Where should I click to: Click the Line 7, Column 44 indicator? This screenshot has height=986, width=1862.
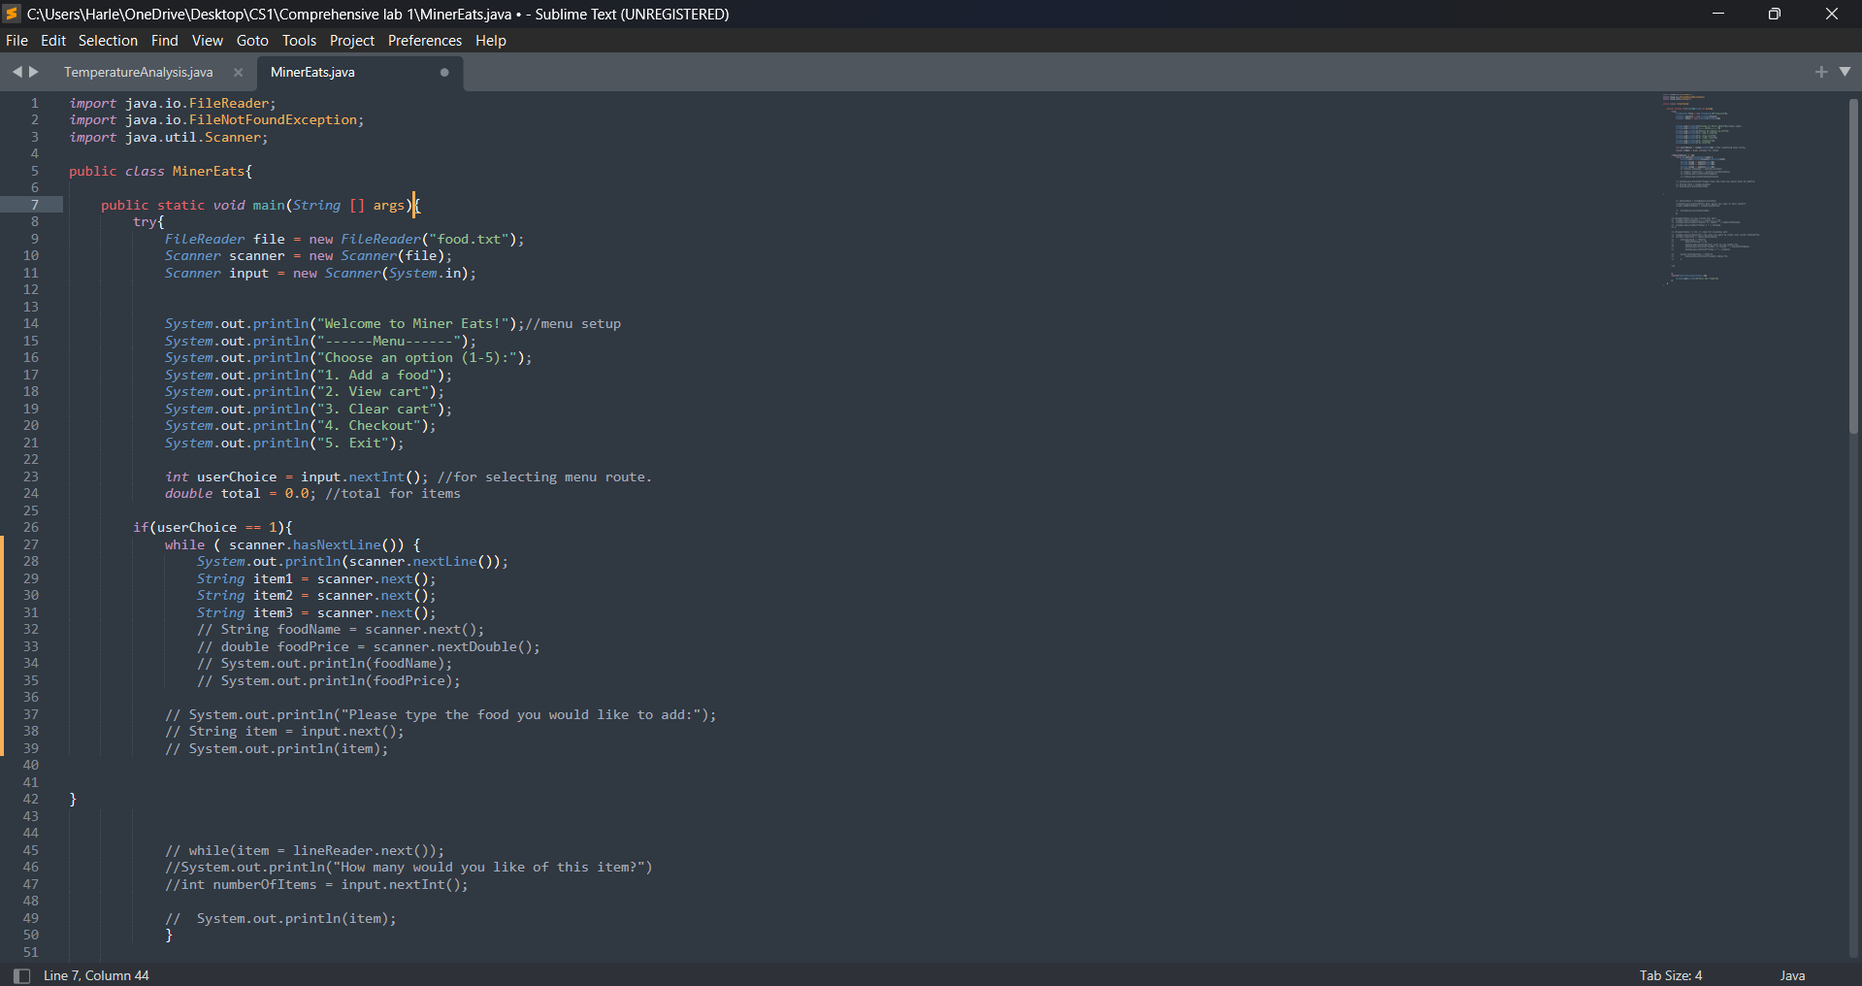coord(96,975)
